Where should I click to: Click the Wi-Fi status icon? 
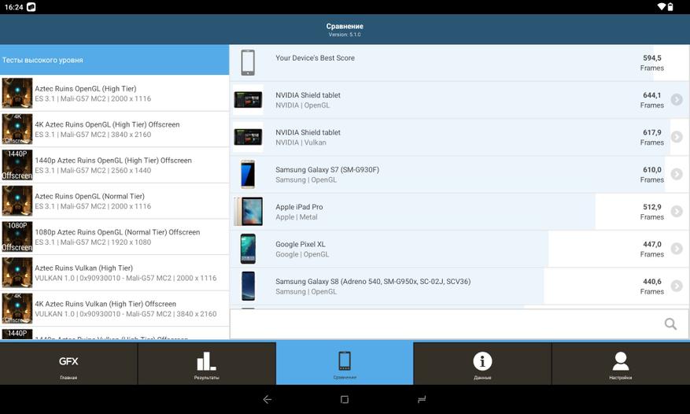[x=662, y=6]
